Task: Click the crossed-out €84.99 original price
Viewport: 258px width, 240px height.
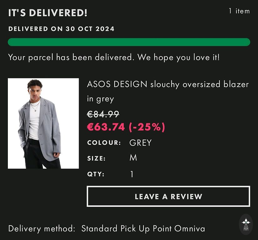Action: pos(103,114)
